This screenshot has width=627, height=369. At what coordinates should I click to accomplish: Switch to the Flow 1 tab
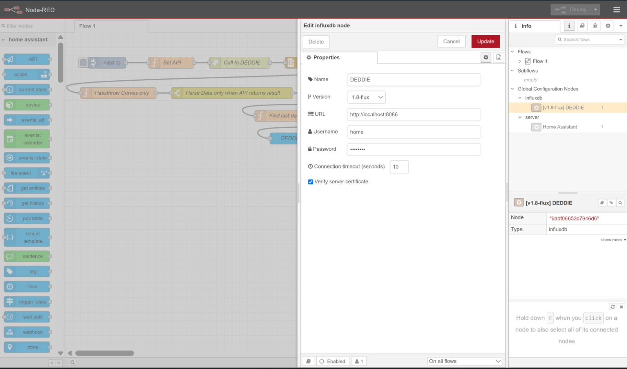coord(112,26)
